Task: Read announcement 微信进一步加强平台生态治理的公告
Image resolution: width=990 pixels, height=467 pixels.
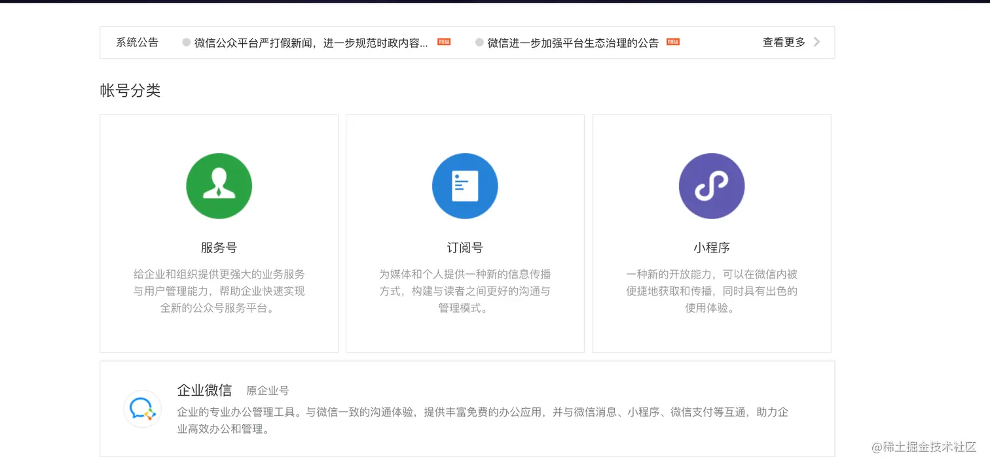Action: click(x=573, y=43)
